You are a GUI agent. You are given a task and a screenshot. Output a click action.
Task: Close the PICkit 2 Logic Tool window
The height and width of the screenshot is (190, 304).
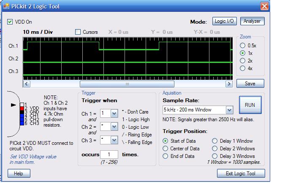264,6
